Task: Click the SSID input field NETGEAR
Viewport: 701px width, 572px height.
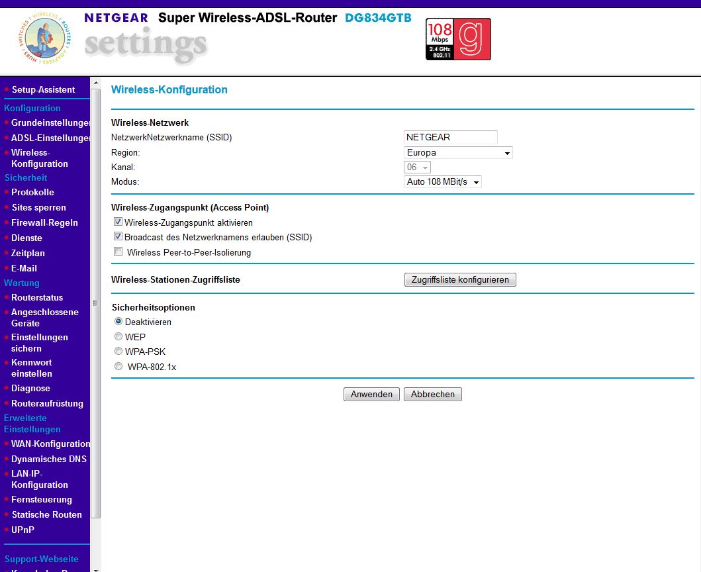Action: [x=450, y=137]
